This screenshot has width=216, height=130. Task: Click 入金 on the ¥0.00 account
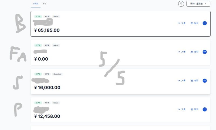tap(181, 52)
